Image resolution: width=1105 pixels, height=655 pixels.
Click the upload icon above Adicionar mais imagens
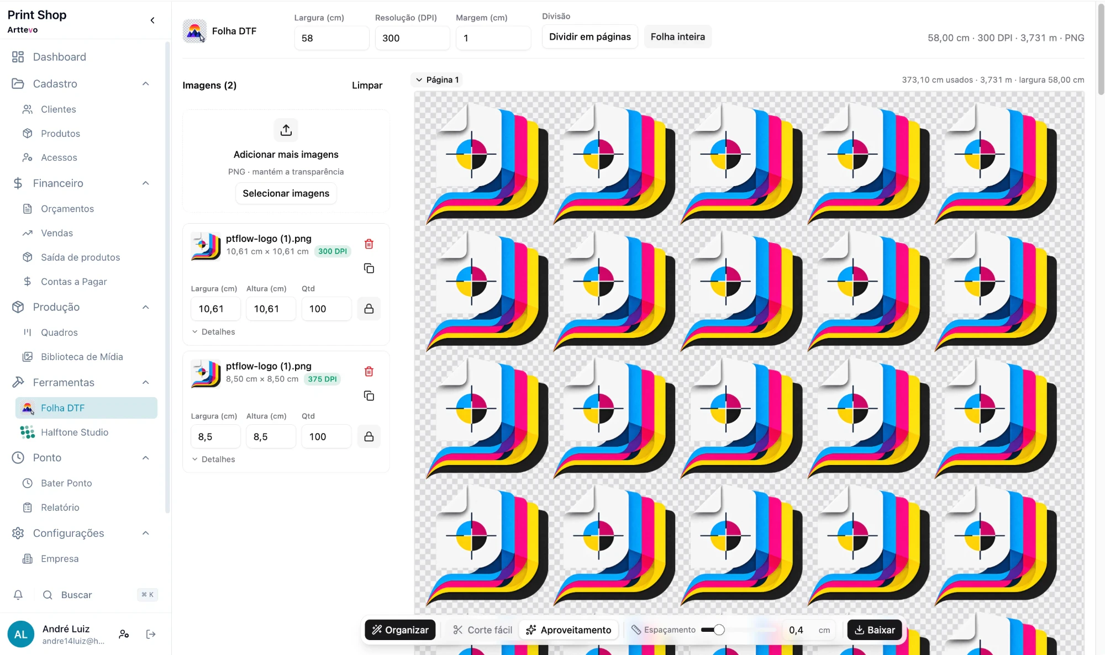click(x=286, y=130)
